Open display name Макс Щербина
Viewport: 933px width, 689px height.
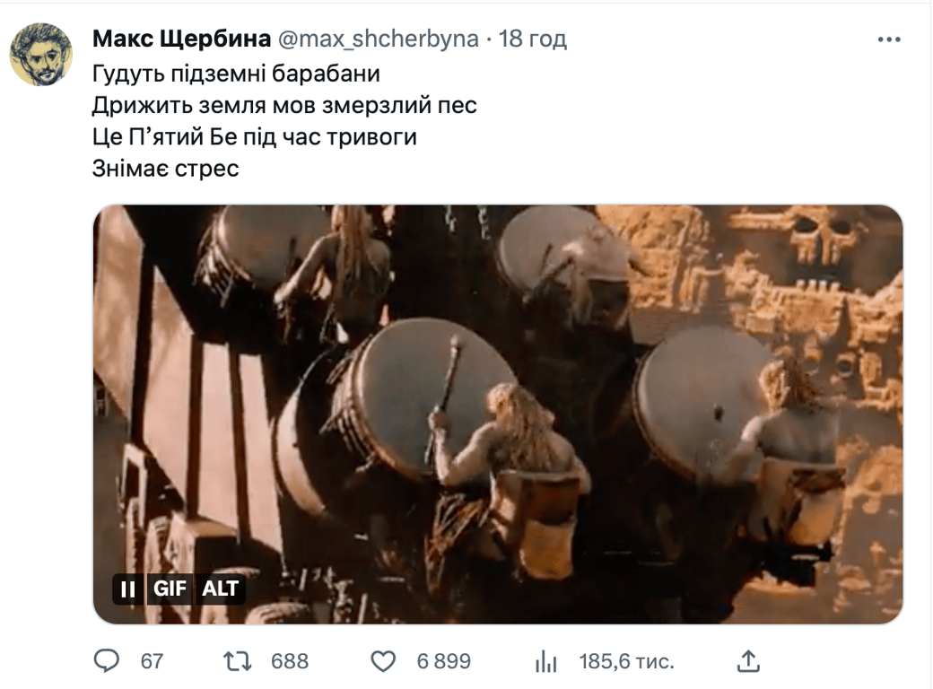(181, 39)
